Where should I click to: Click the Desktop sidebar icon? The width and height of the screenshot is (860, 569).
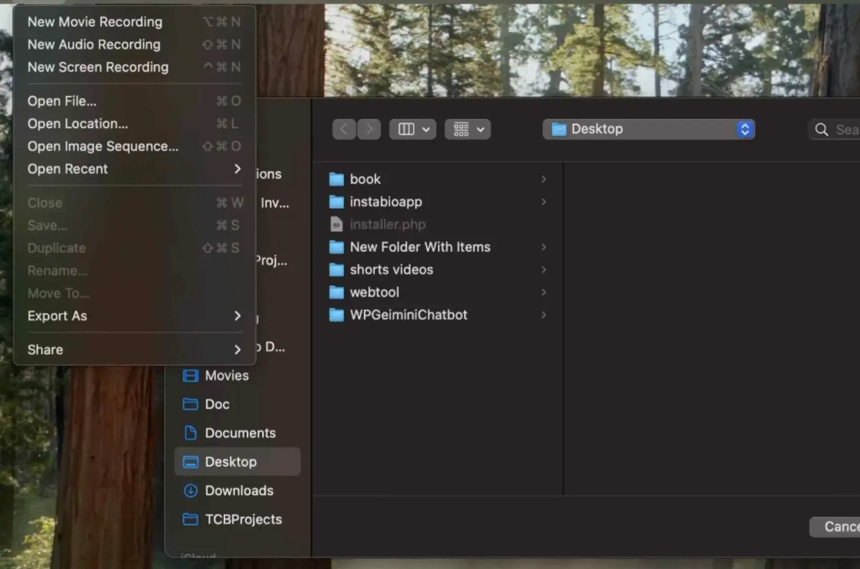190,462
